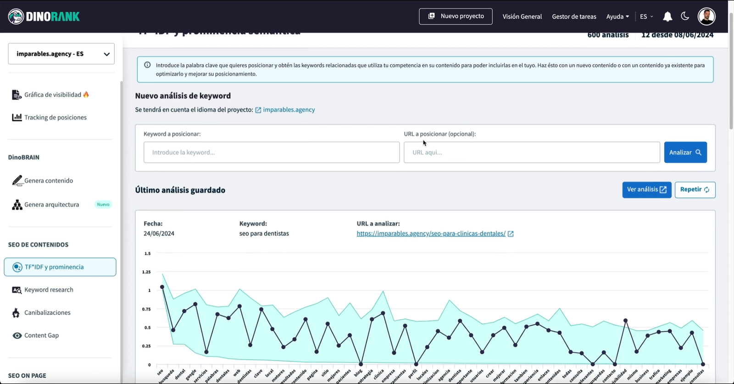Open the ES language dropdown
The image size is (734, 384).
(x=646, y=16)
